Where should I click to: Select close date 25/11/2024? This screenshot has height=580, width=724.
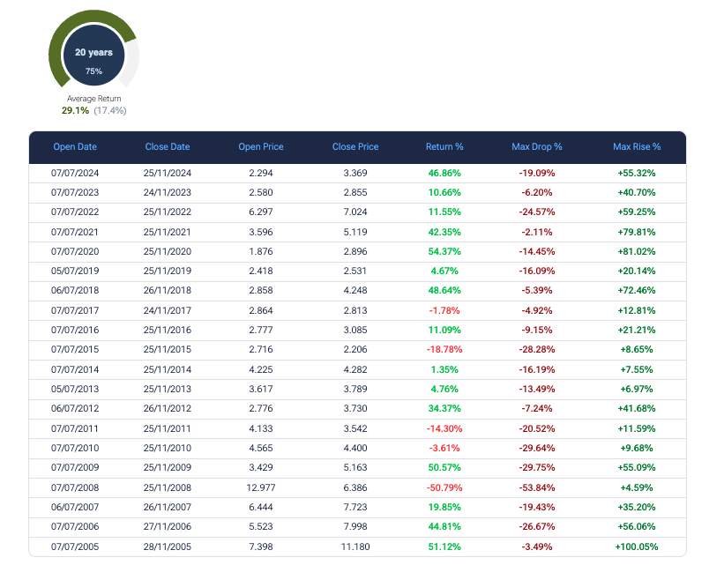[x=168, y=173]
